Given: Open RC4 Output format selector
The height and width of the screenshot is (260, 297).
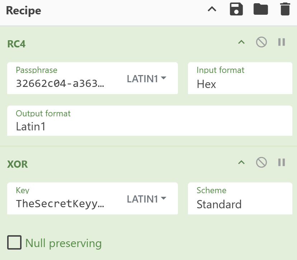Looking at the screenshot, I should click(x=149, y=126).
